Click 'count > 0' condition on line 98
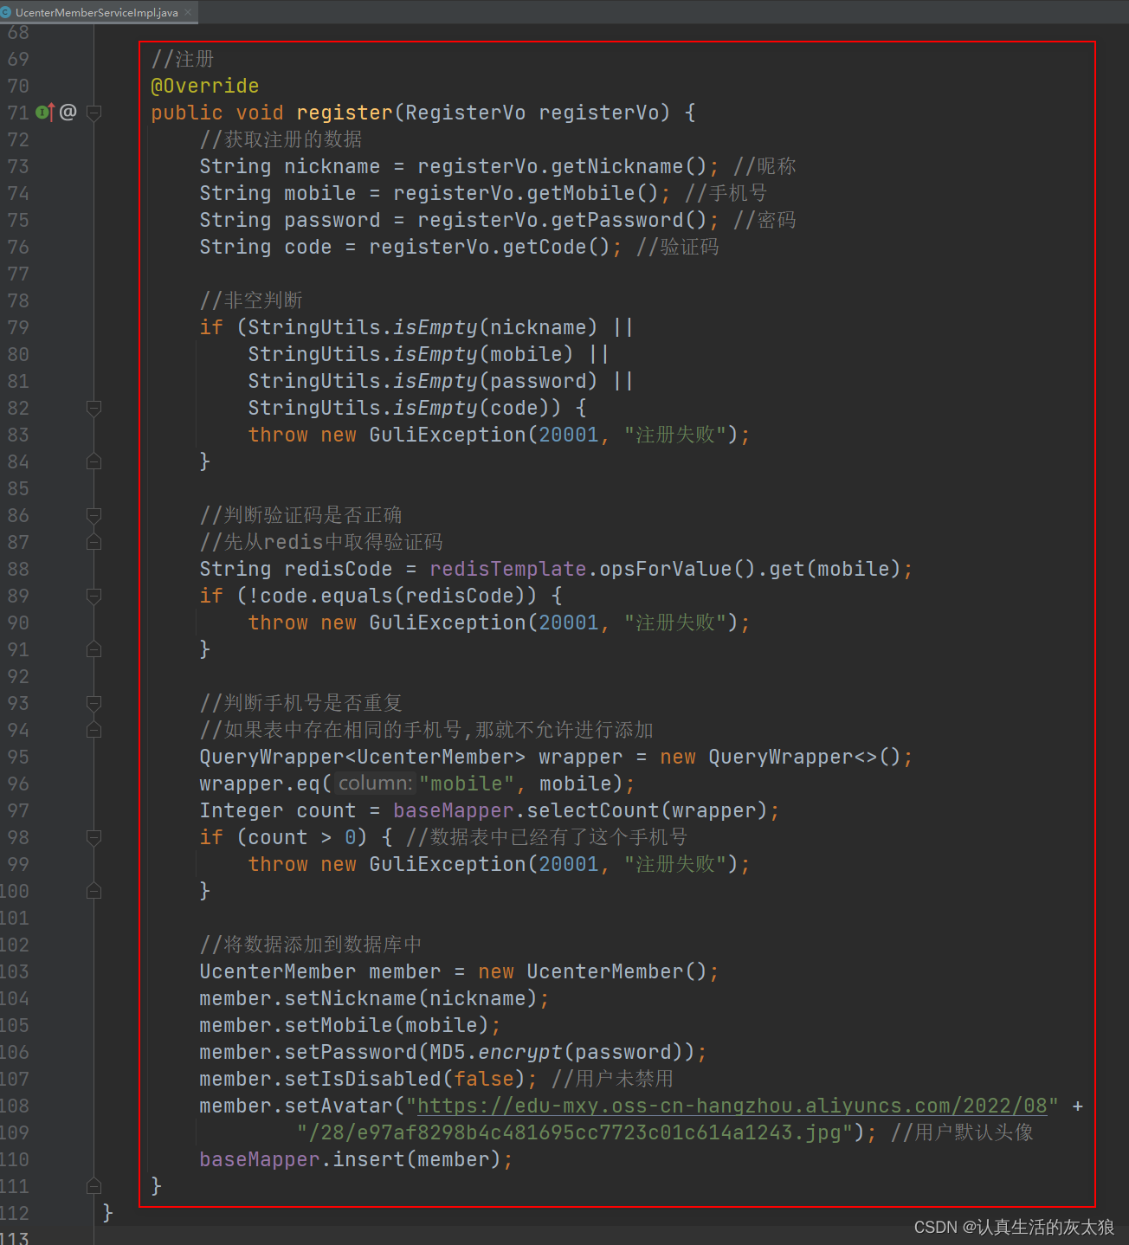 301,837
